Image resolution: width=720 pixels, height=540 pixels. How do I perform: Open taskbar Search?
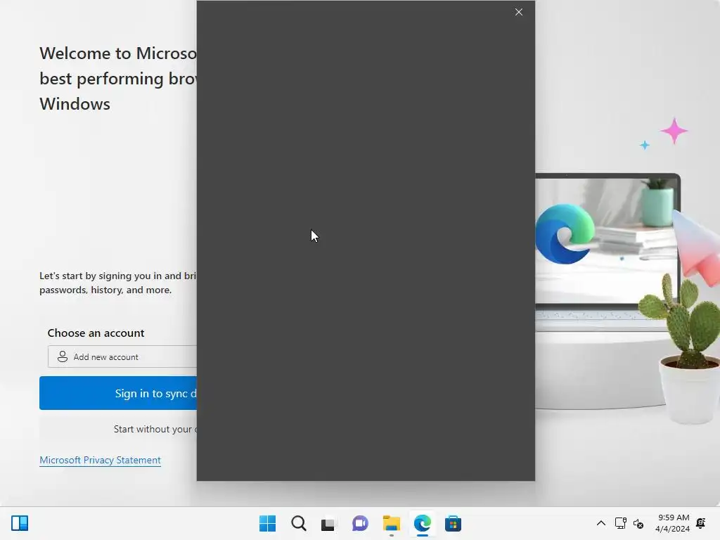pyautogui.click(x=298, y=523)
